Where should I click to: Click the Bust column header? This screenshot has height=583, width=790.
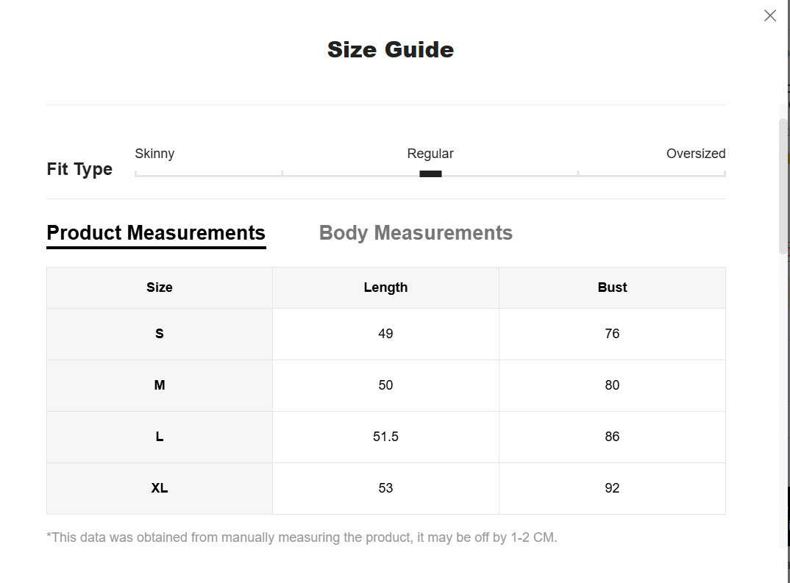click(x=612, y=287)
